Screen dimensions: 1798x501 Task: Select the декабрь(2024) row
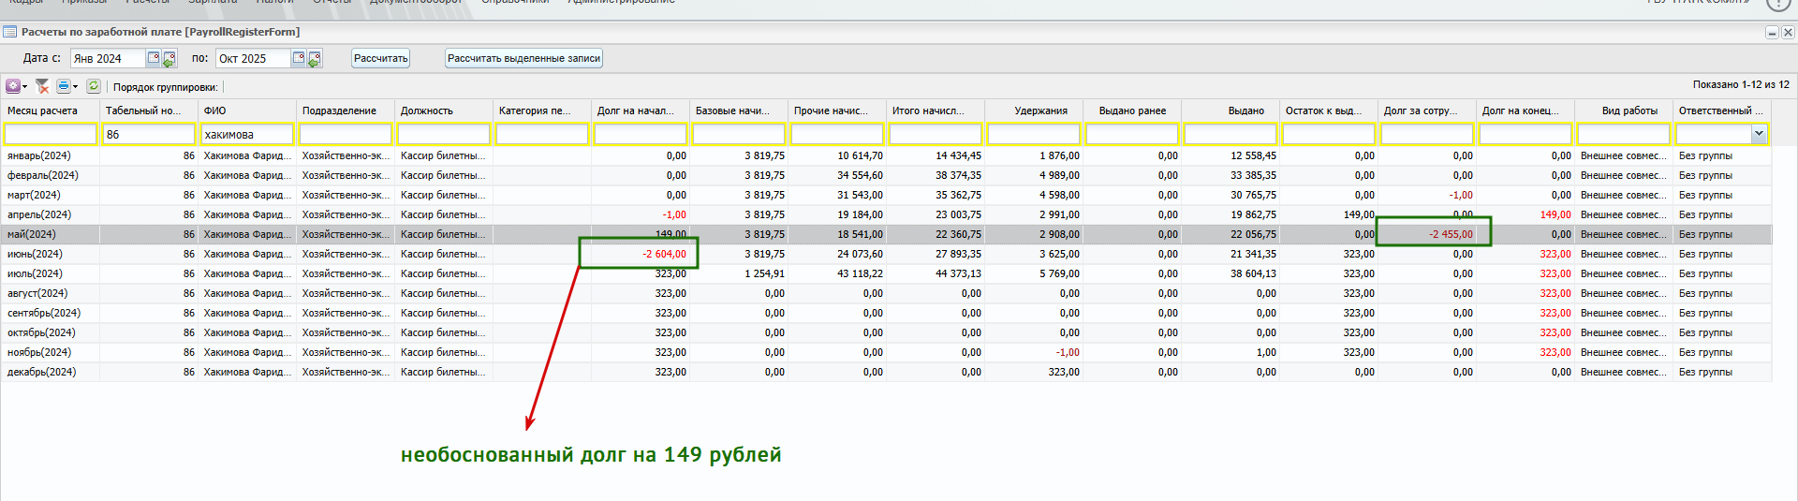click(886, 372)
